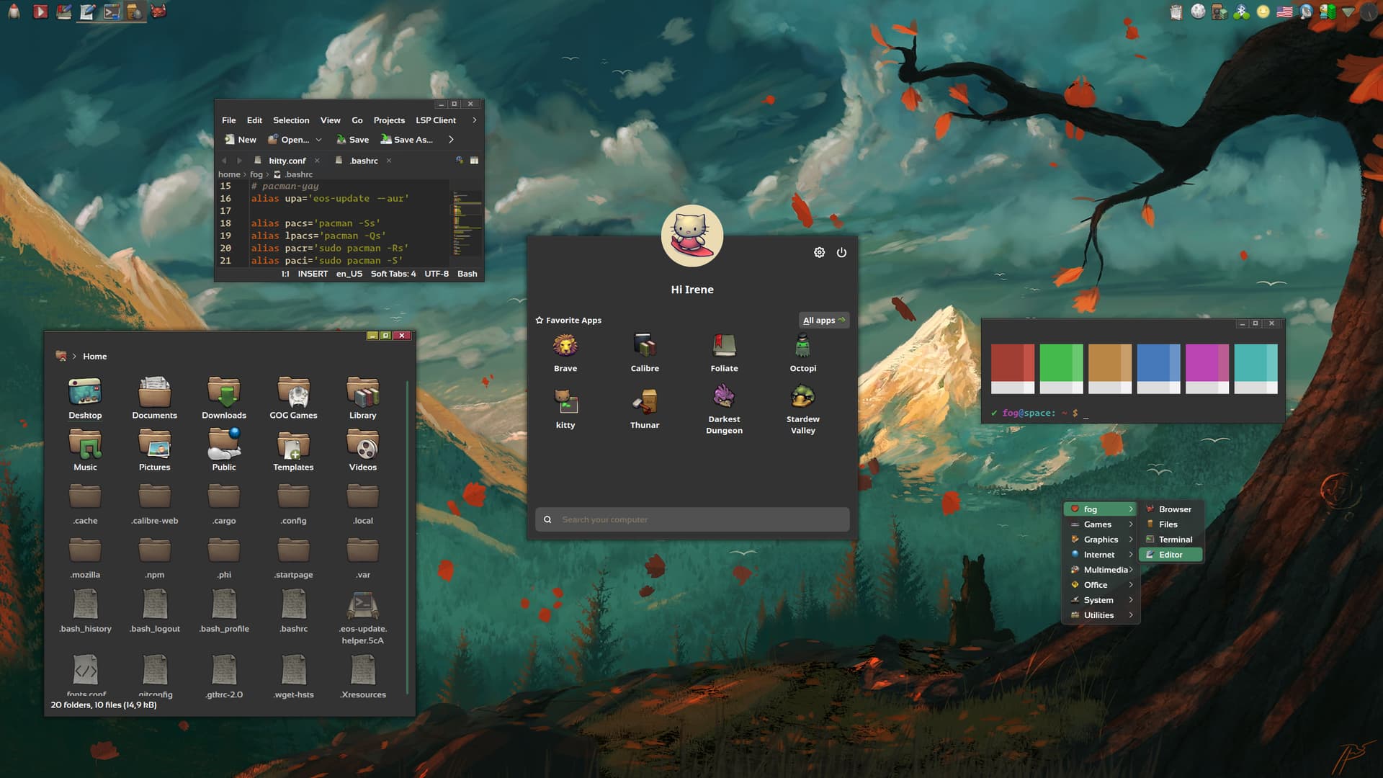Screen dimensions: 1383x778
Task: Toggle INSERT mode in editor status bar
Action: click(x=313, y=274)
